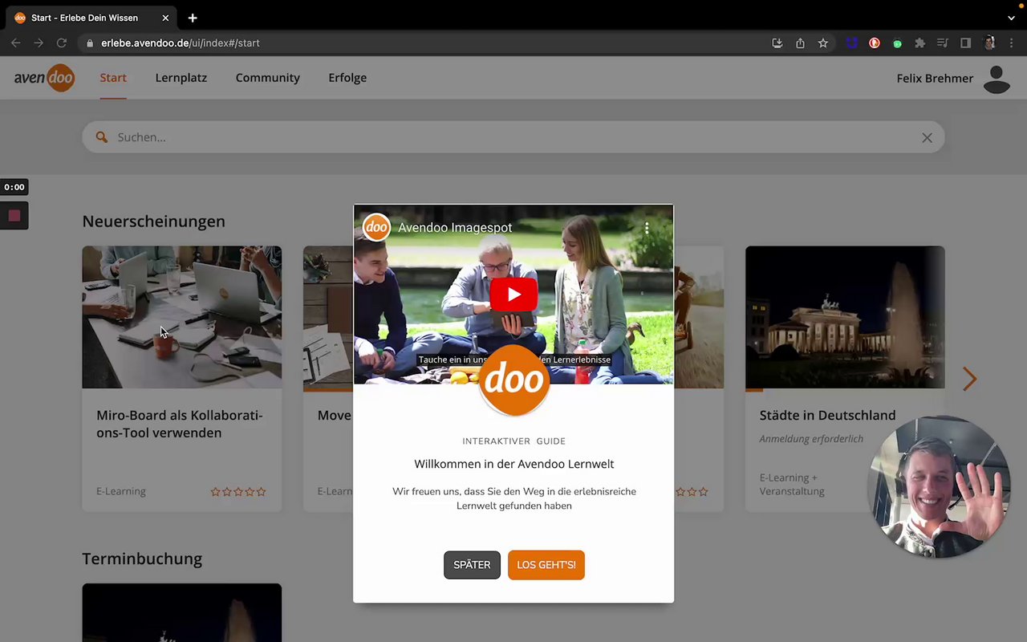
Task: Select the 'Start - Erlebe Dein Wissen' browser tab
Action: click(x=91, y=18)
